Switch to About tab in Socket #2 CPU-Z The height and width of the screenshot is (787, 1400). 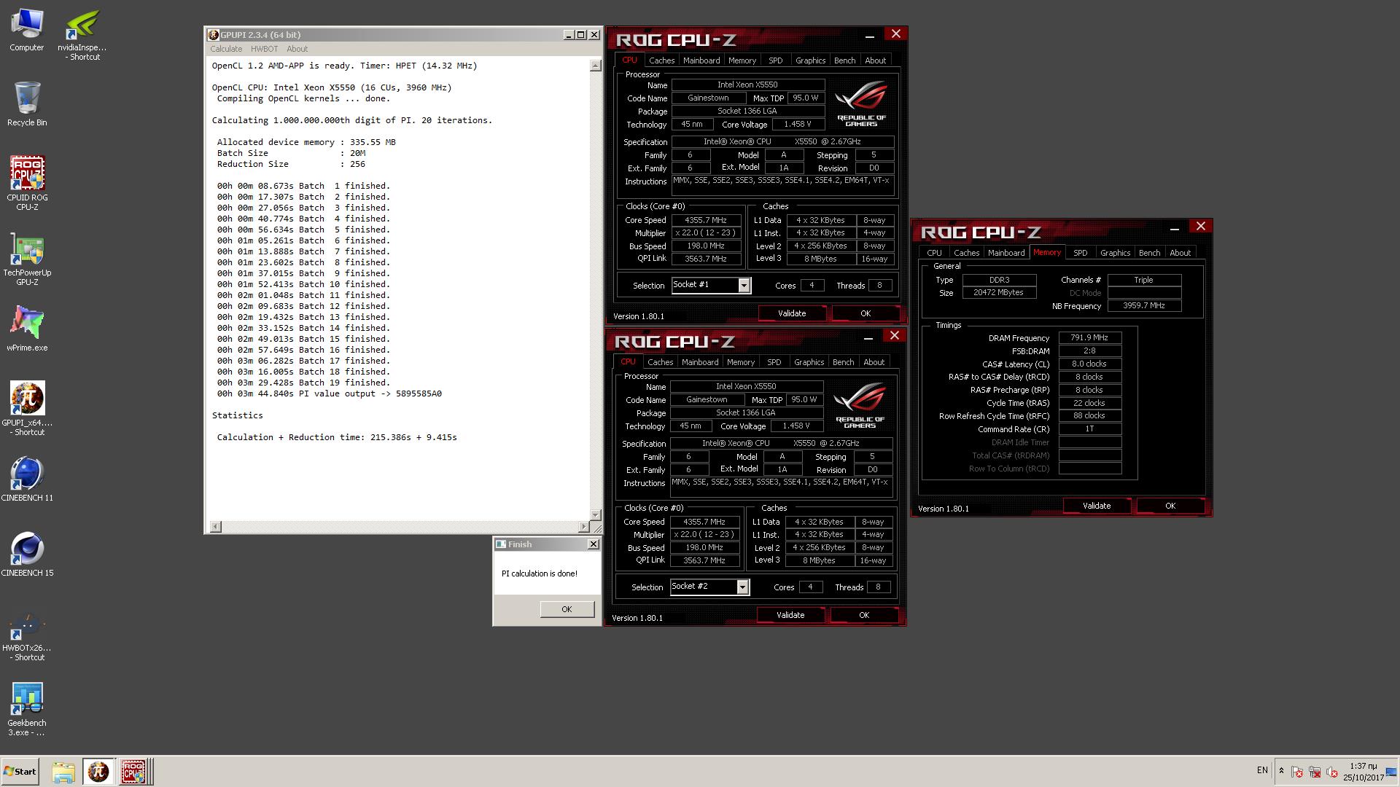874,362
